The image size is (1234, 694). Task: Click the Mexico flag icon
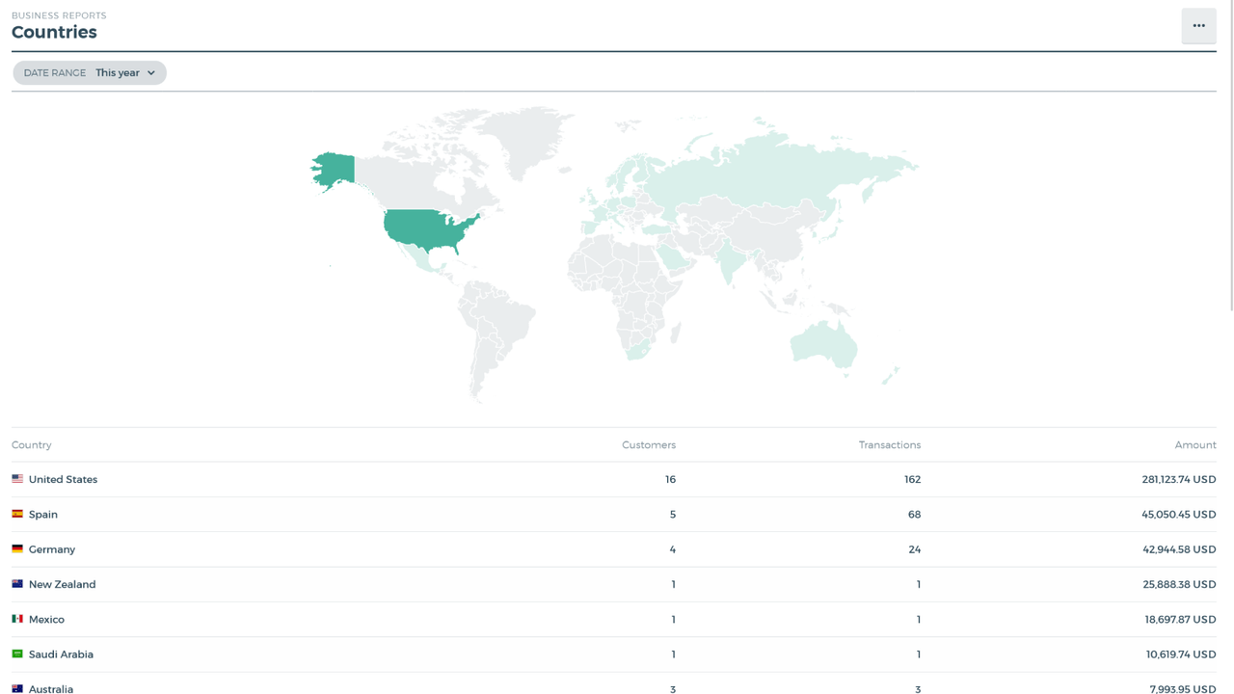click(x=17, y=619)
